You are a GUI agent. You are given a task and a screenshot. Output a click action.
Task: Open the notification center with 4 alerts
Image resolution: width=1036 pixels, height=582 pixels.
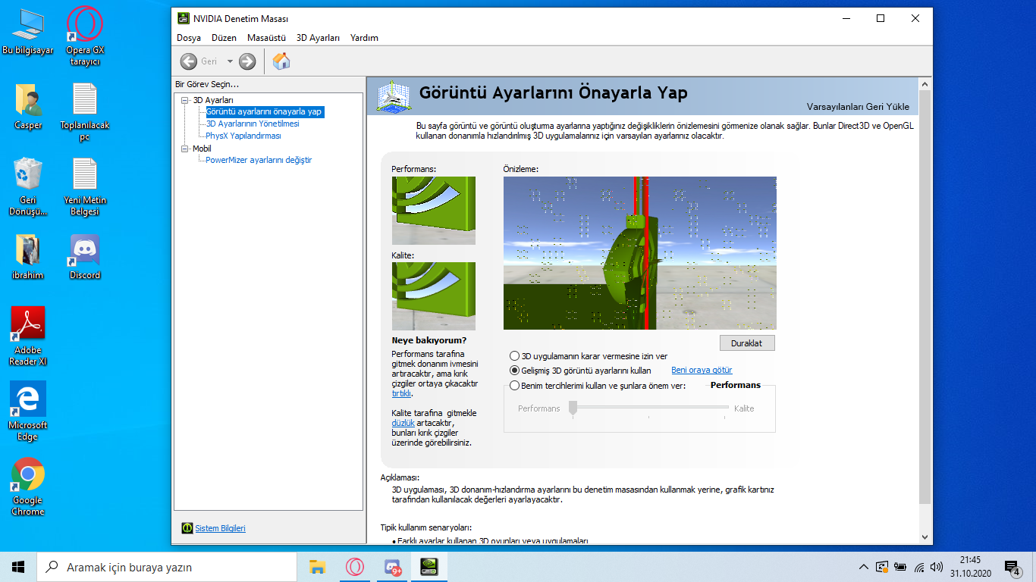[1012, 567]
